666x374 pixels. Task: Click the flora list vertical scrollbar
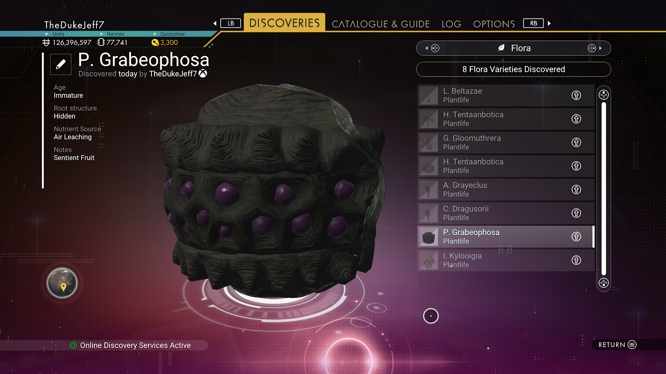coord(604,189)
